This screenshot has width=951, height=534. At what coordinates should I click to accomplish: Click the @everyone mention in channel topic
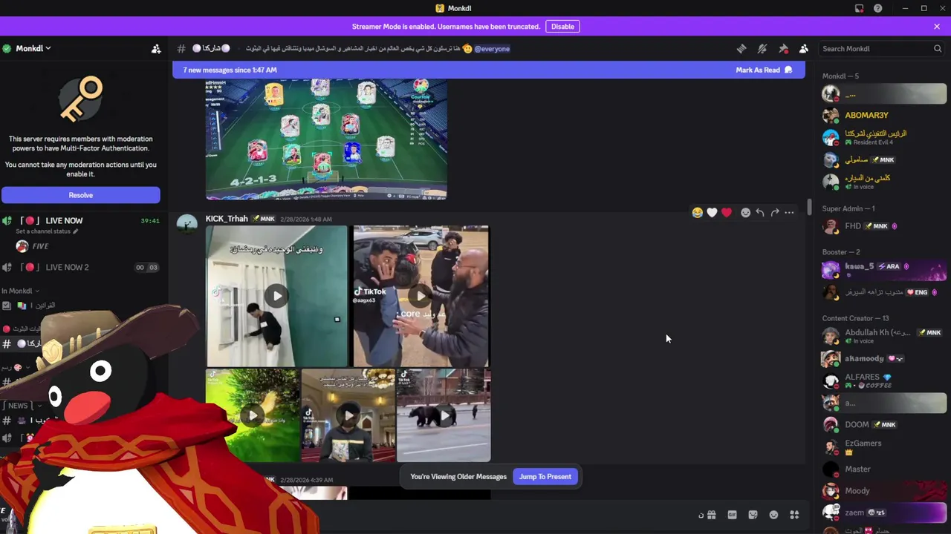pos(492,49)
